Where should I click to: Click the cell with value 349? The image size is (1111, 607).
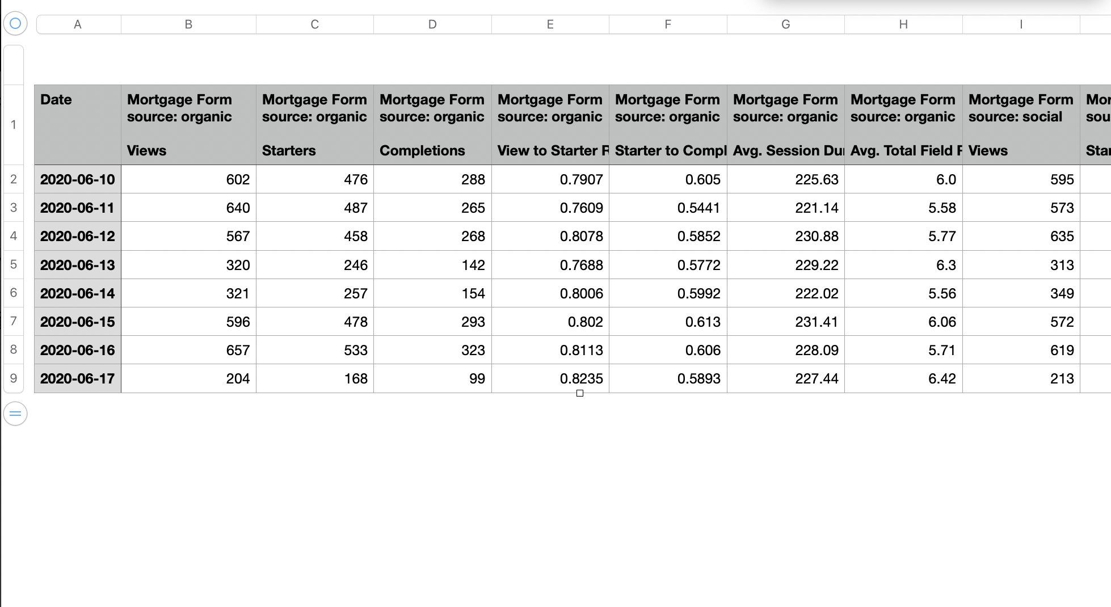pyautogui.click(x=1021, y=293)
